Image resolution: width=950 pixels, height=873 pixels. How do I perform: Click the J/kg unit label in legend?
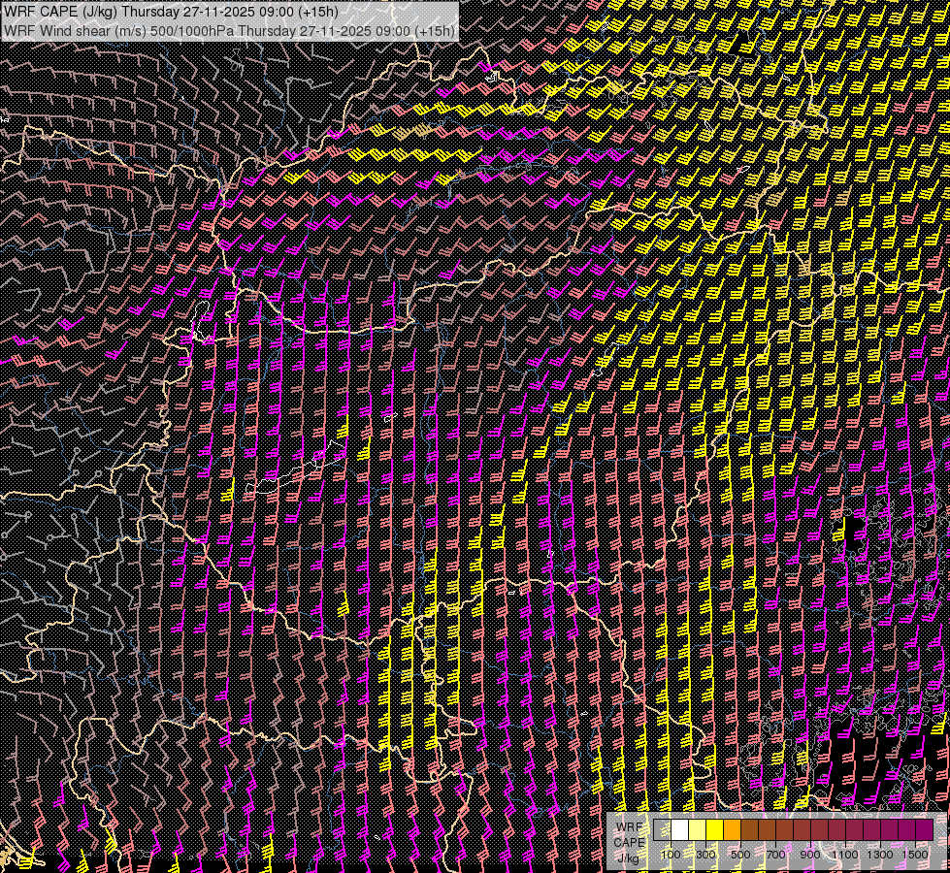tap(628, 857)
